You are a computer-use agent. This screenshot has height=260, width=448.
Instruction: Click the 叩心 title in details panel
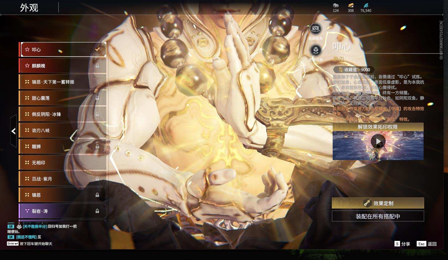342,47
